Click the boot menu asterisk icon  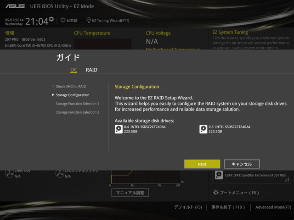pyautogui.click(x=216, y=192)
